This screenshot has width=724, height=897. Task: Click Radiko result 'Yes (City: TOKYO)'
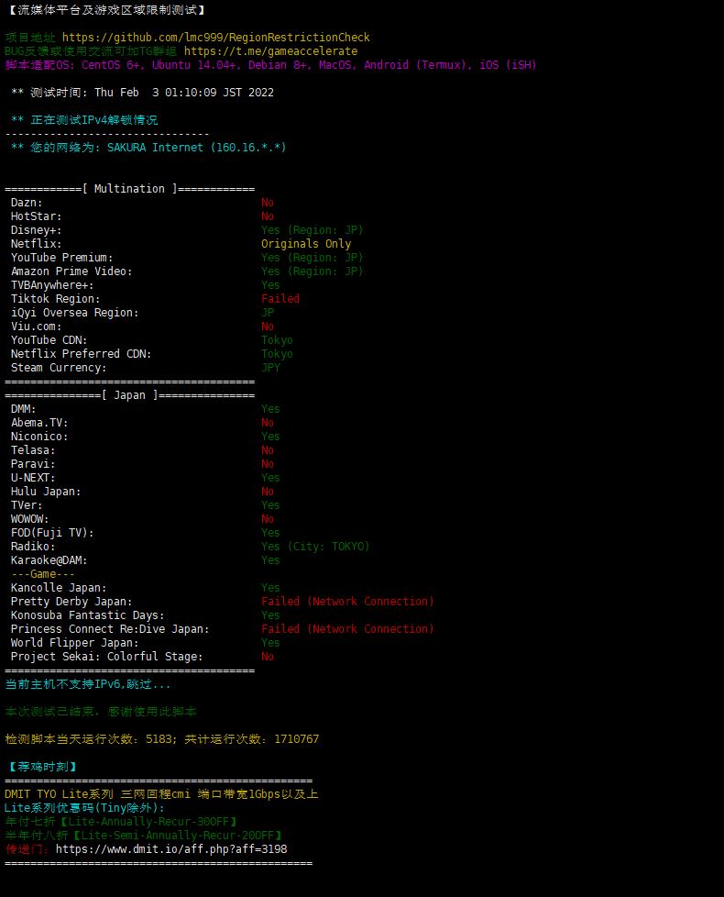(x=315, y=547)
